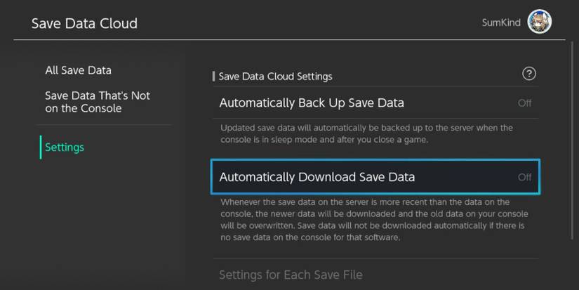Open Save Data That's Not on the Console
579x290 pixels.
[98, 102]
